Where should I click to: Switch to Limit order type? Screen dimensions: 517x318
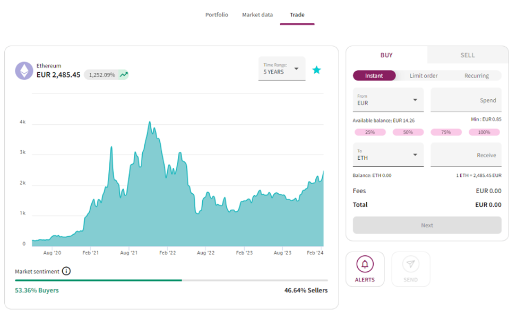tap(424, 76)
